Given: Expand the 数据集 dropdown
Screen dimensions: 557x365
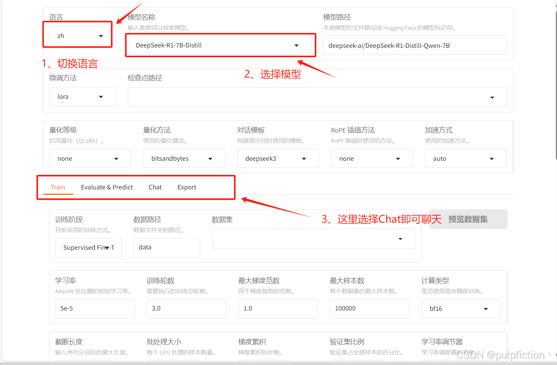Looking at the screenshot, I should point(314,239).
